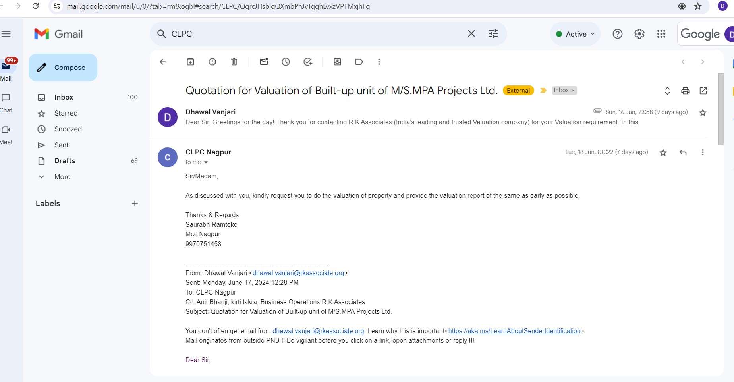Star the Dhawal Vanjari message
734x382 pixels.
[703, 113]
